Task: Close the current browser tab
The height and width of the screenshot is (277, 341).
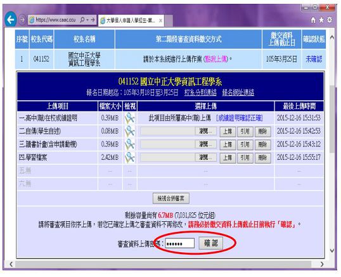Action: coord(160,21)
